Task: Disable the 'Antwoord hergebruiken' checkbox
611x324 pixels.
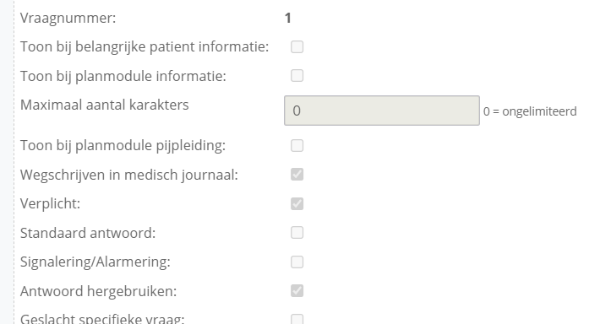Action: point(297,291)
